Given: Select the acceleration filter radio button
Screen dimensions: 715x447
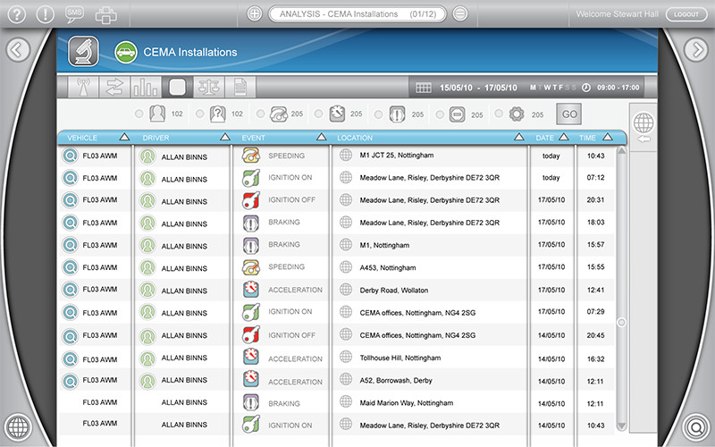Looking at the screenshot, I should click(x=318, y=114).
